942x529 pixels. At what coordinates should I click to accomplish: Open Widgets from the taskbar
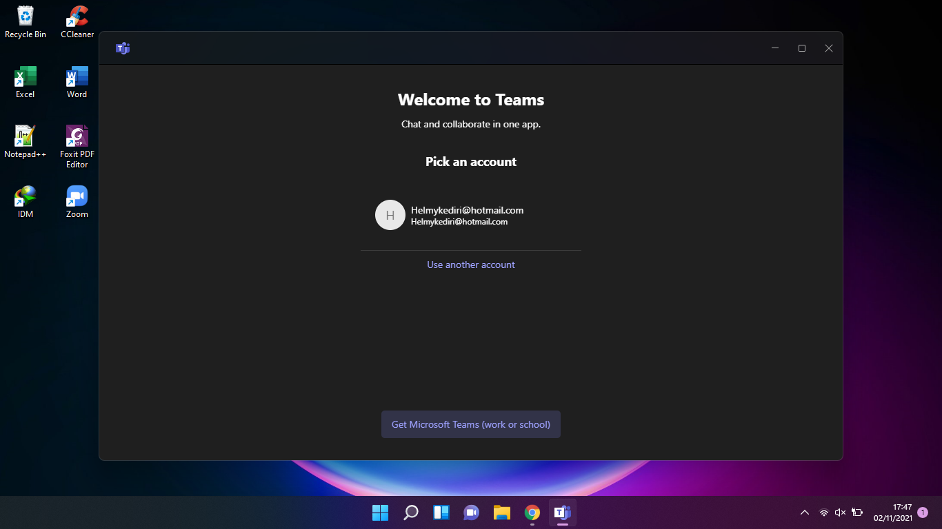pyautogui.click(x=441, y=512)
